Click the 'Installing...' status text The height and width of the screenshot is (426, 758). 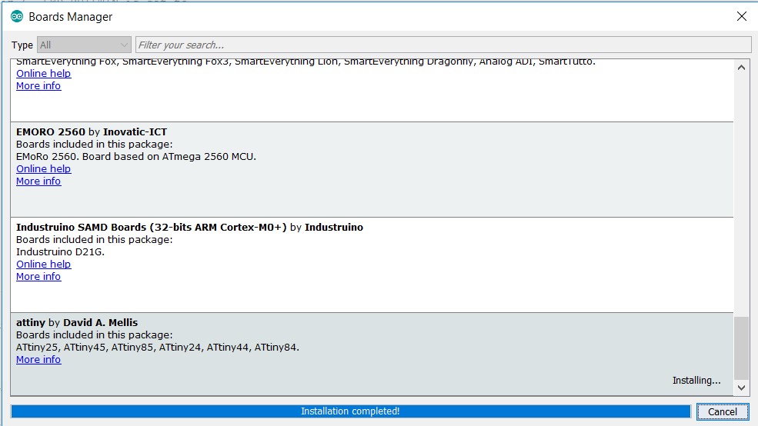click(696, 380)
